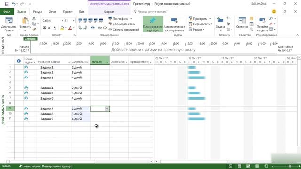
Task: Click the Окончание column header
Action: click(x=119, y=60)
